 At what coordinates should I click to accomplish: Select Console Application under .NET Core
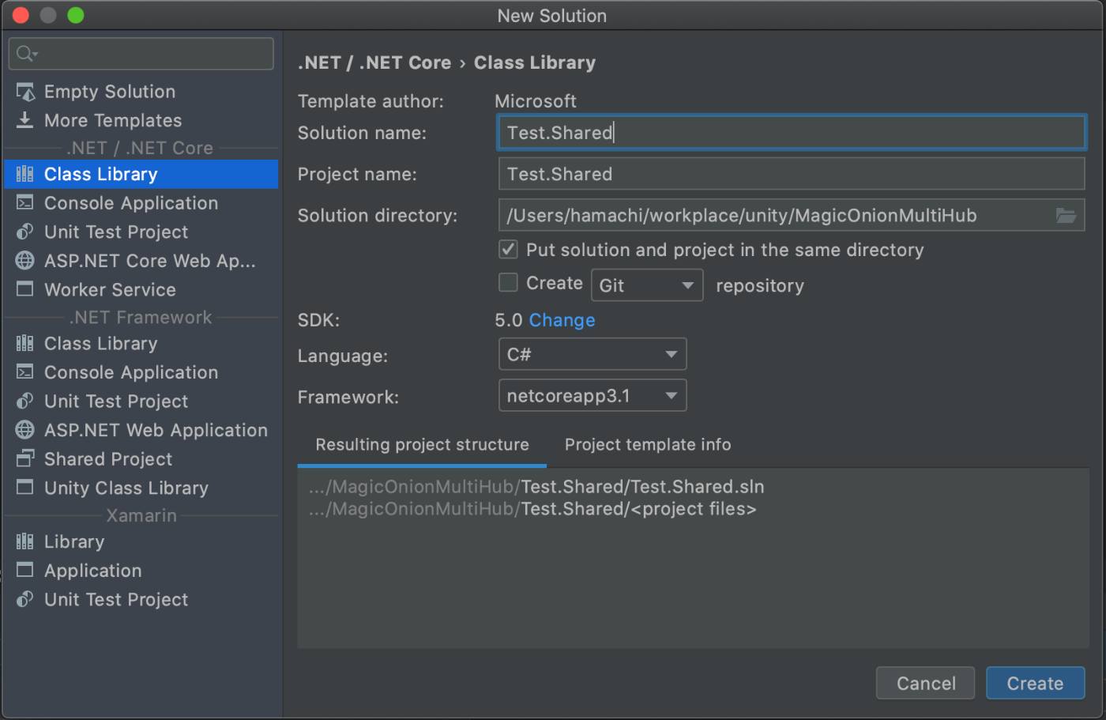(141, 203)
